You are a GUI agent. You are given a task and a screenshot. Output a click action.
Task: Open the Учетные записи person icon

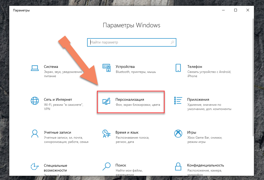click(35, 134)
